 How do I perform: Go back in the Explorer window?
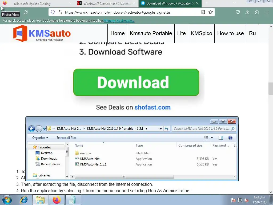tap(31, 129)
